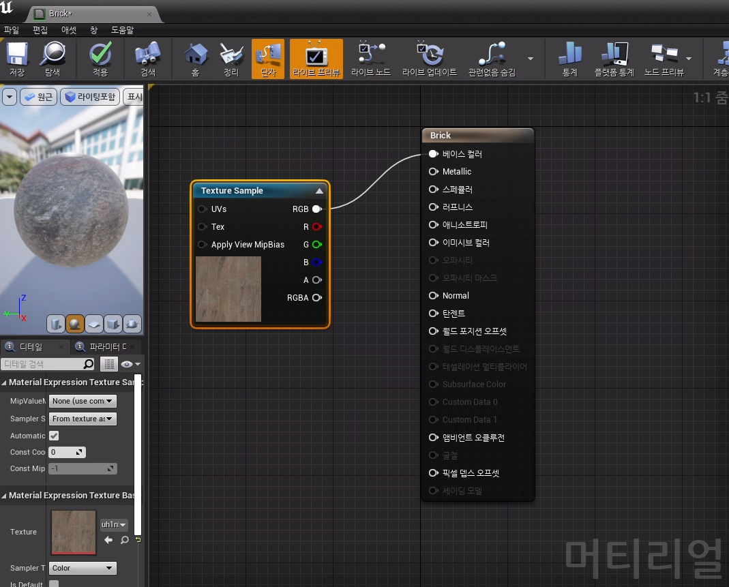Toggle 라이브 노드 (Live Nodes)
This screenshot has height=587, width=729.
(370, 59)
